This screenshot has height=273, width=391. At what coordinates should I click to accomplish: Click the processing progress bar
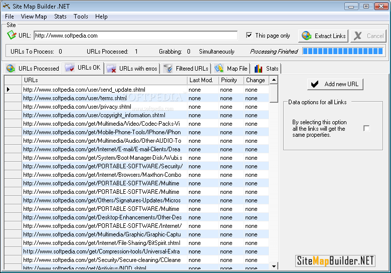click(x=343, y=51)
